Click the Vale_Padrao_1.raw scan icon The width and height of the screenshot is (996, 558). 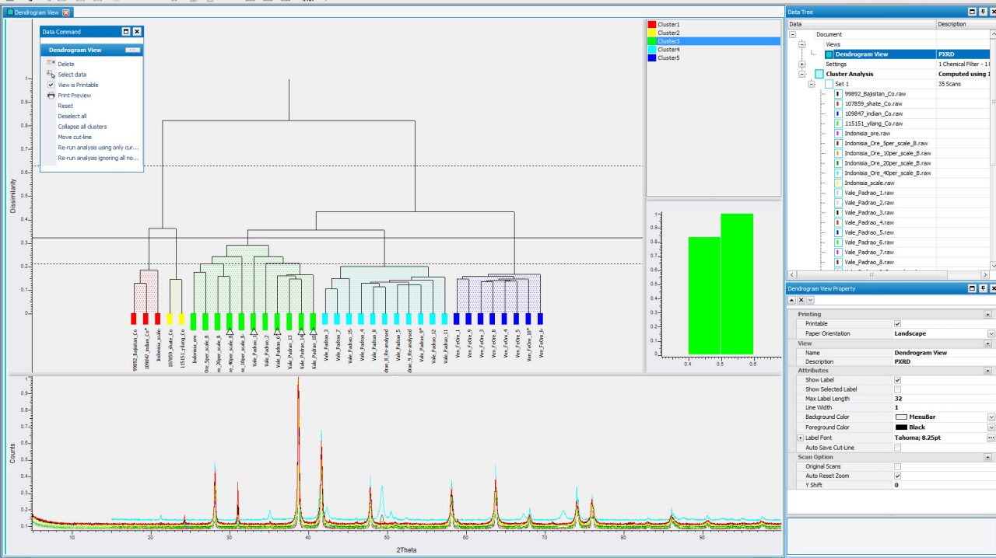click(839, 193)
